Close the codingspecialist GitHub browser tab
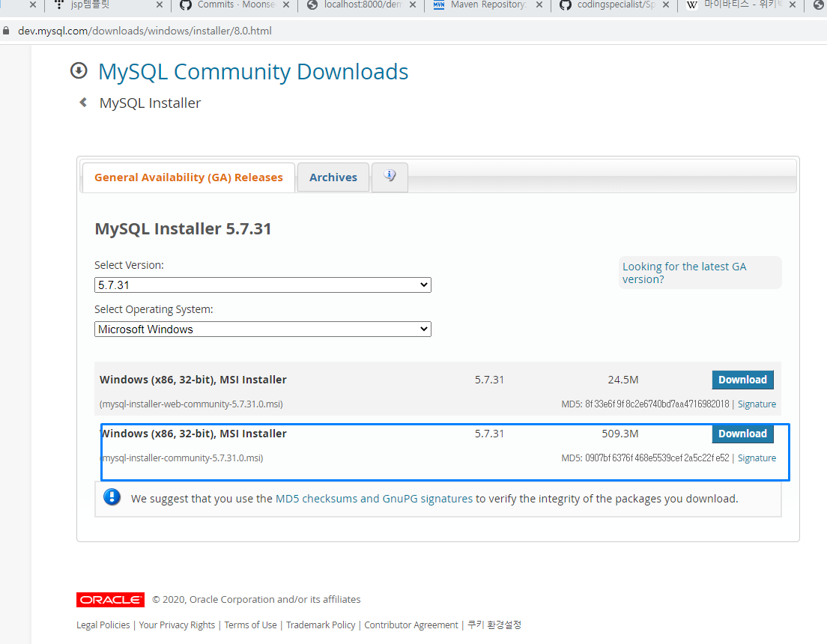The image size is (827, 644). 666,4
